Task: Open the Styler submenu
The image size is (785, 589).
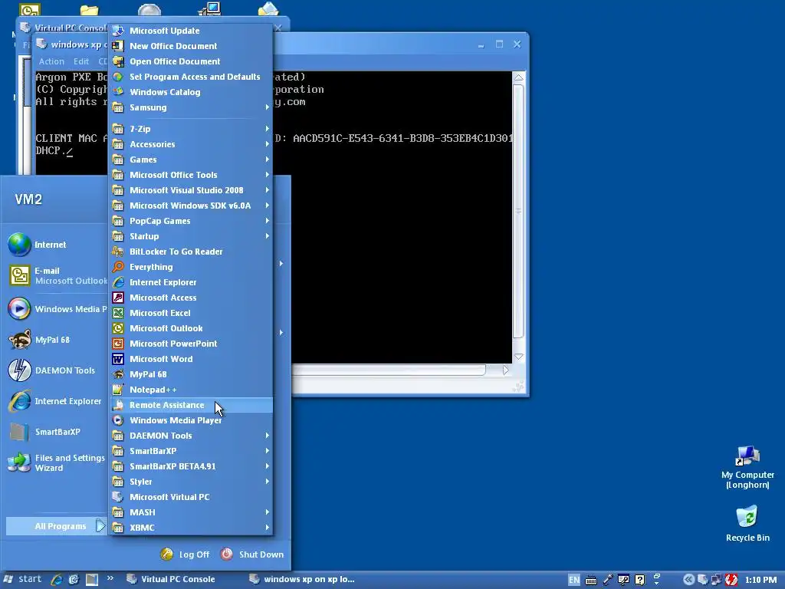Action: point(191,482)
